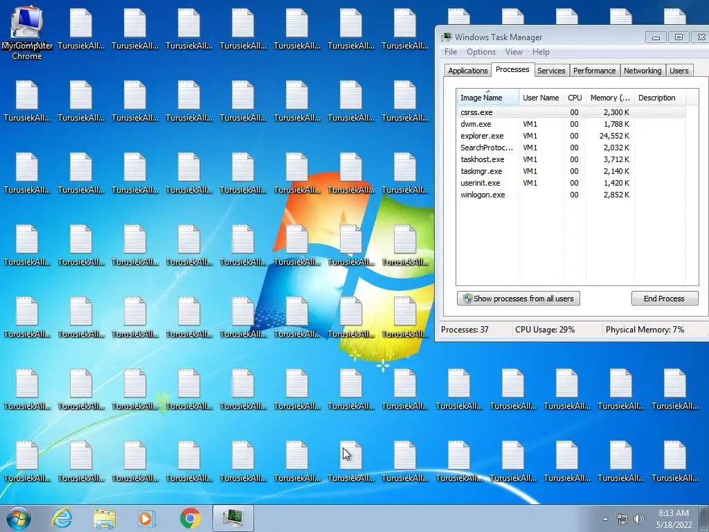709x532 pixels.
Task: Open the clock showing 8:13 AM
Action: click(x=674, y=519)
